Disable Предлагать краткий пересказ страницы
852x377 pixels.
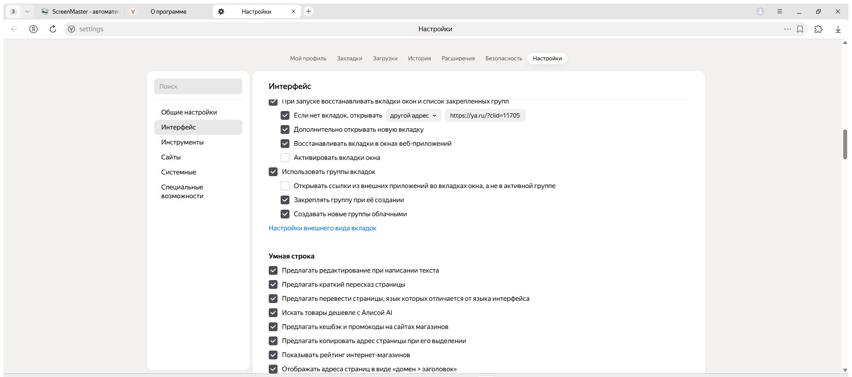pyautogui.click(x=273, y=285)
